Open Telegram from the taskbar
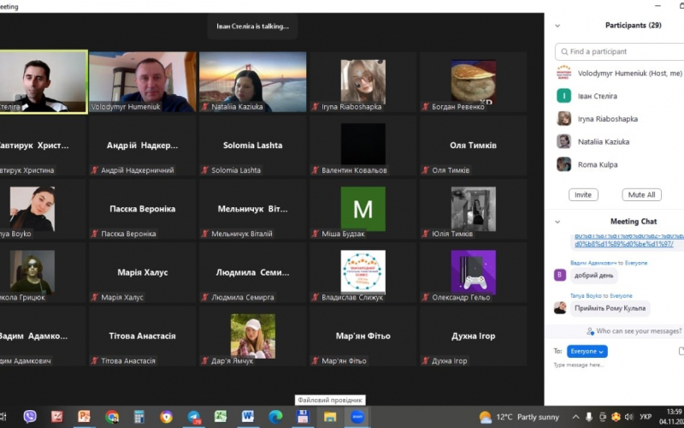684x428 pixels. click(194, 417)
